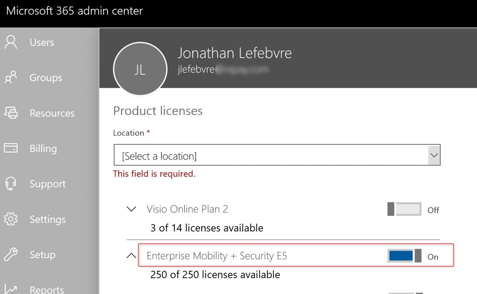Image resolution: width=477 pixels, height=294 pixels.
Task: Click the JL profile avatar circle
Action: pyautogui.click(x=140, y=69)
